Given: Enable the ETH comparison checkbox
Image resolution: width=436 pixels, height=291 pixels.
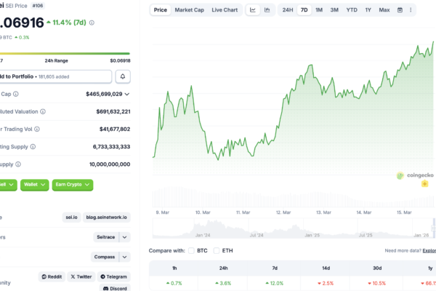Looking at the screenshot, I should 217,250.
